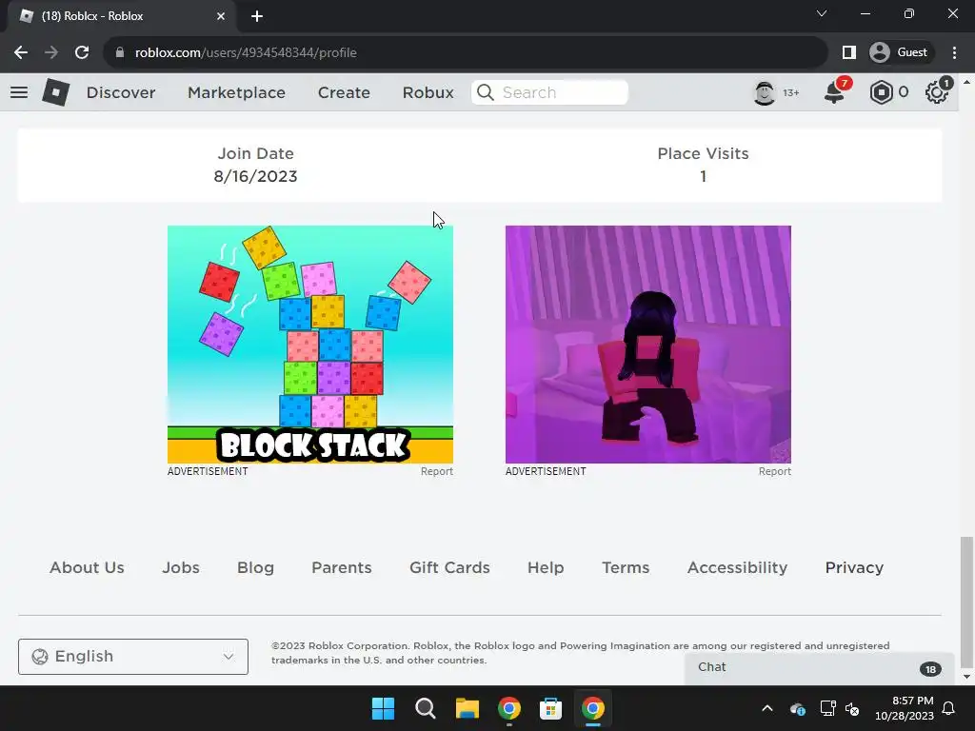This screenshot has width=975, height=731.
Task: Click the Join Date value 8/16/2023
Action: click(255, 176)
